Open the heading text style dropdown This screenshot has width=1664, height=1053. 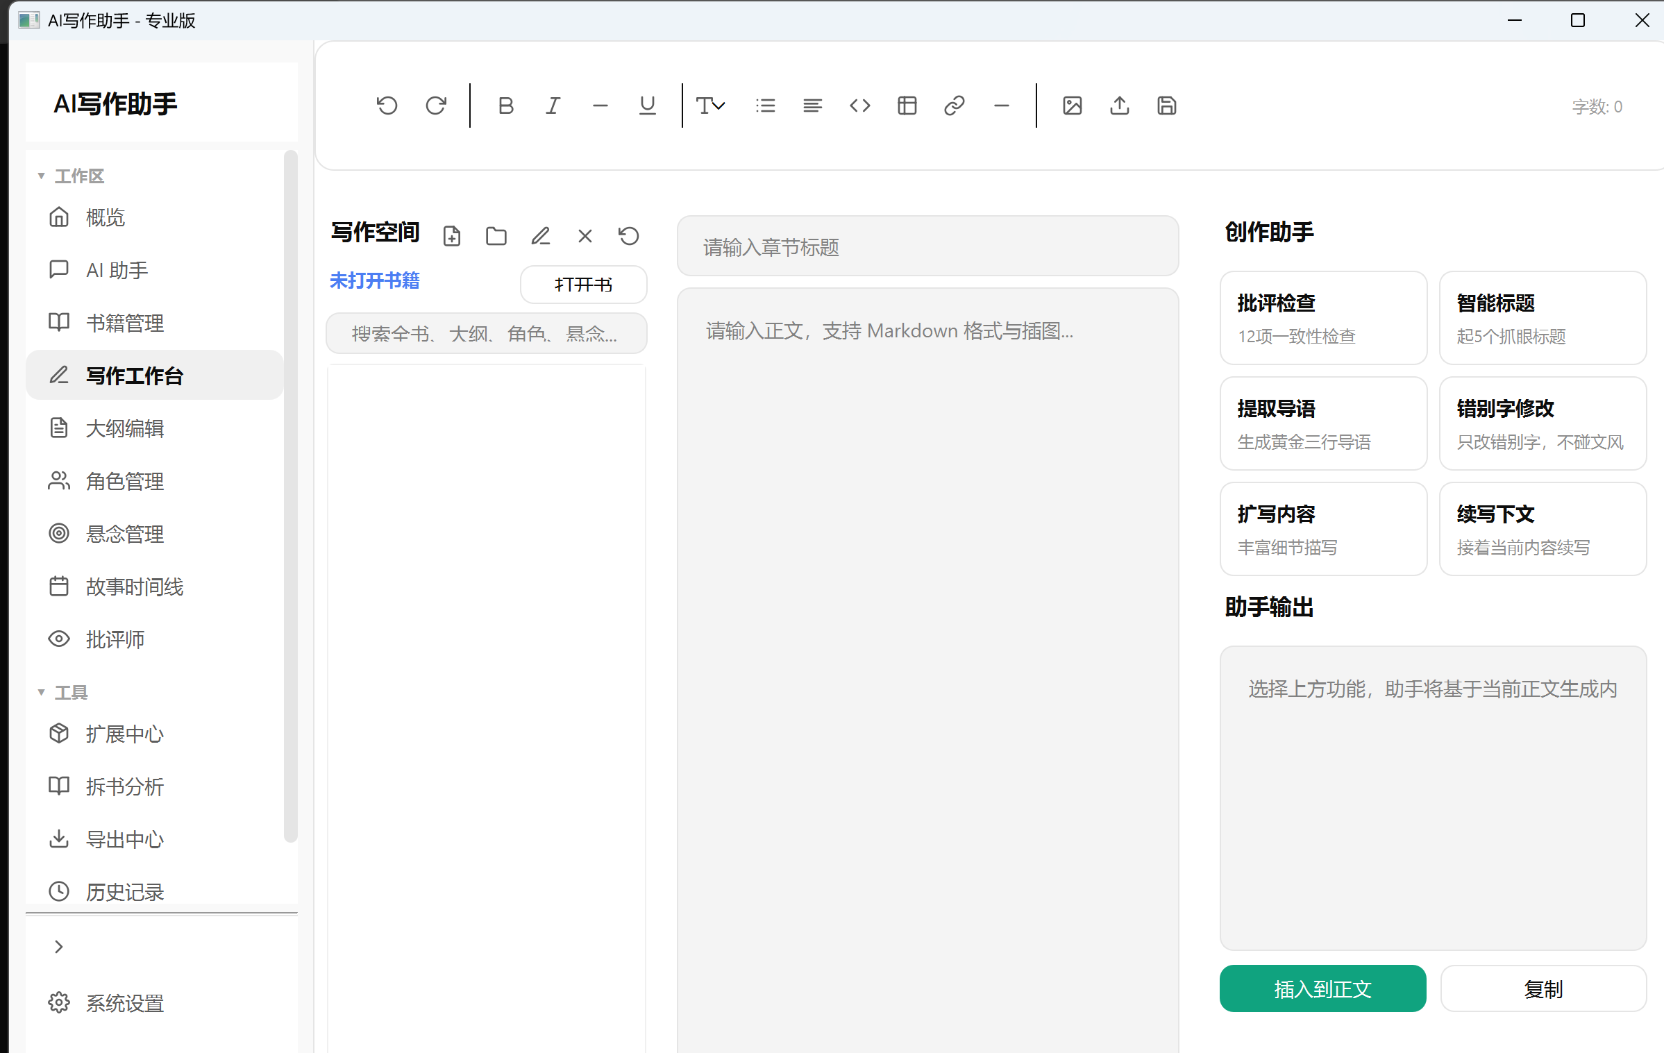(710, 106)
